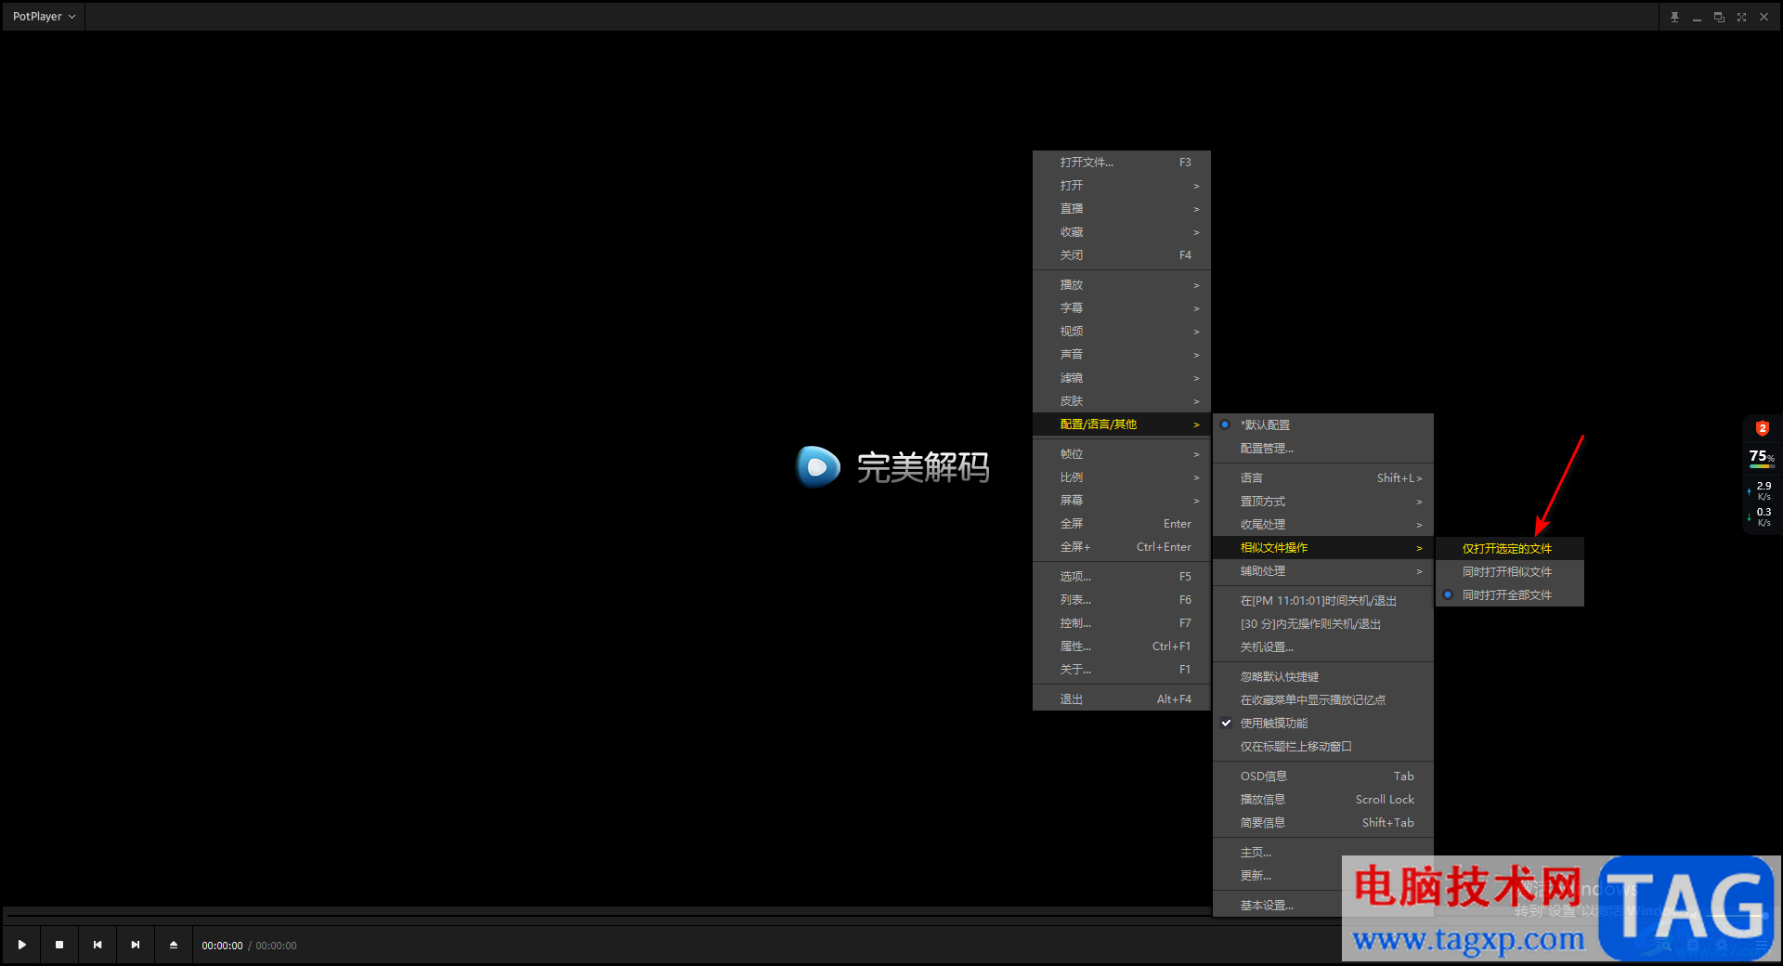Click 简要信息 Shift+Tab entry
This screenshot has height=966, width=1783.
point(1323,822)
